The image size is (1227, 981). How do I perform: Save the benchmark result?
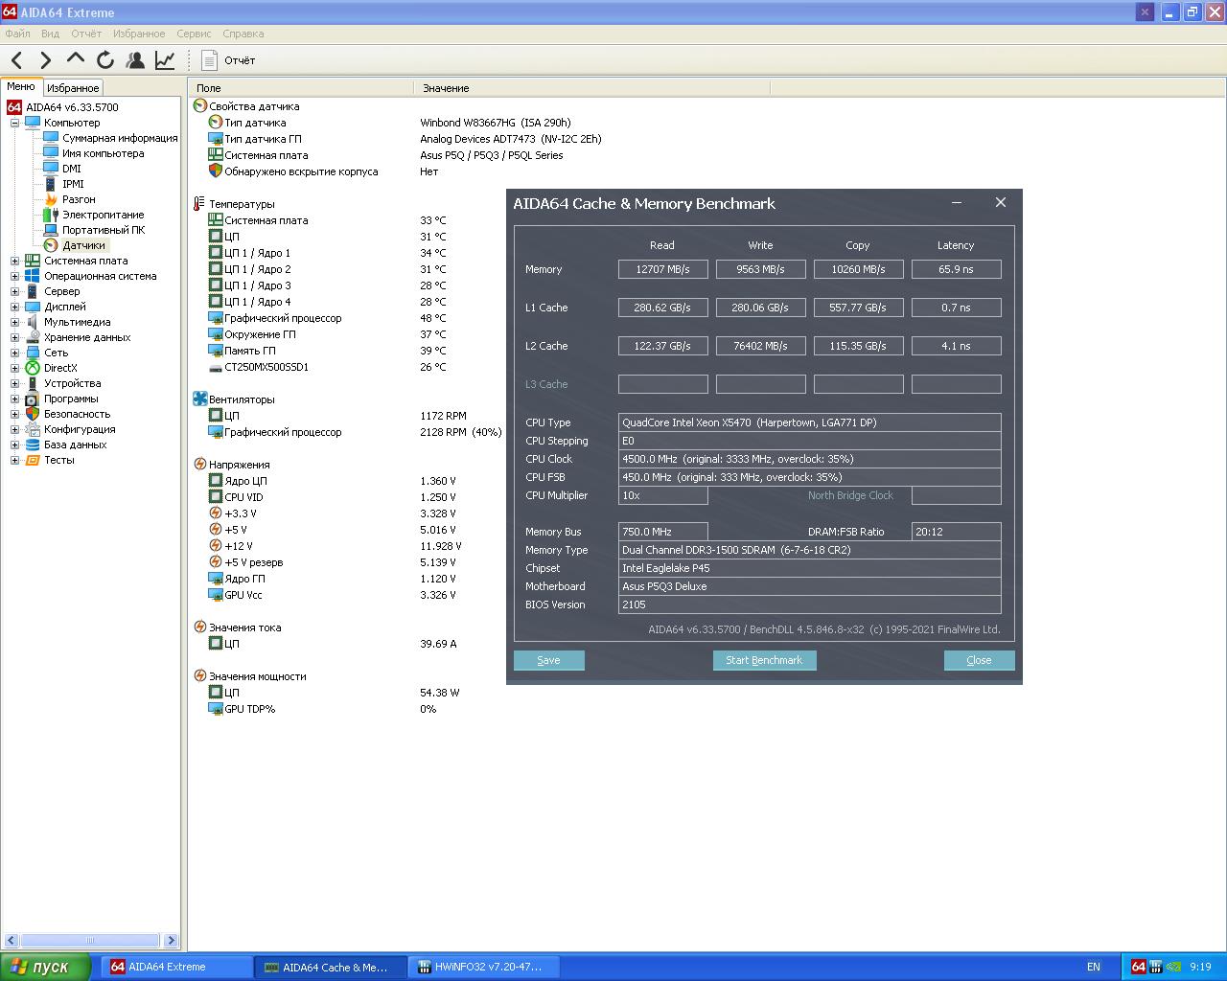pyautogui.click(x=548, y=660)
